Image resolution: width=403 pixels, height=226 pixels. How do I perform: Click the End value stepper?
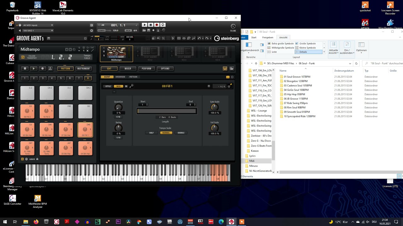tap(195, 105)
